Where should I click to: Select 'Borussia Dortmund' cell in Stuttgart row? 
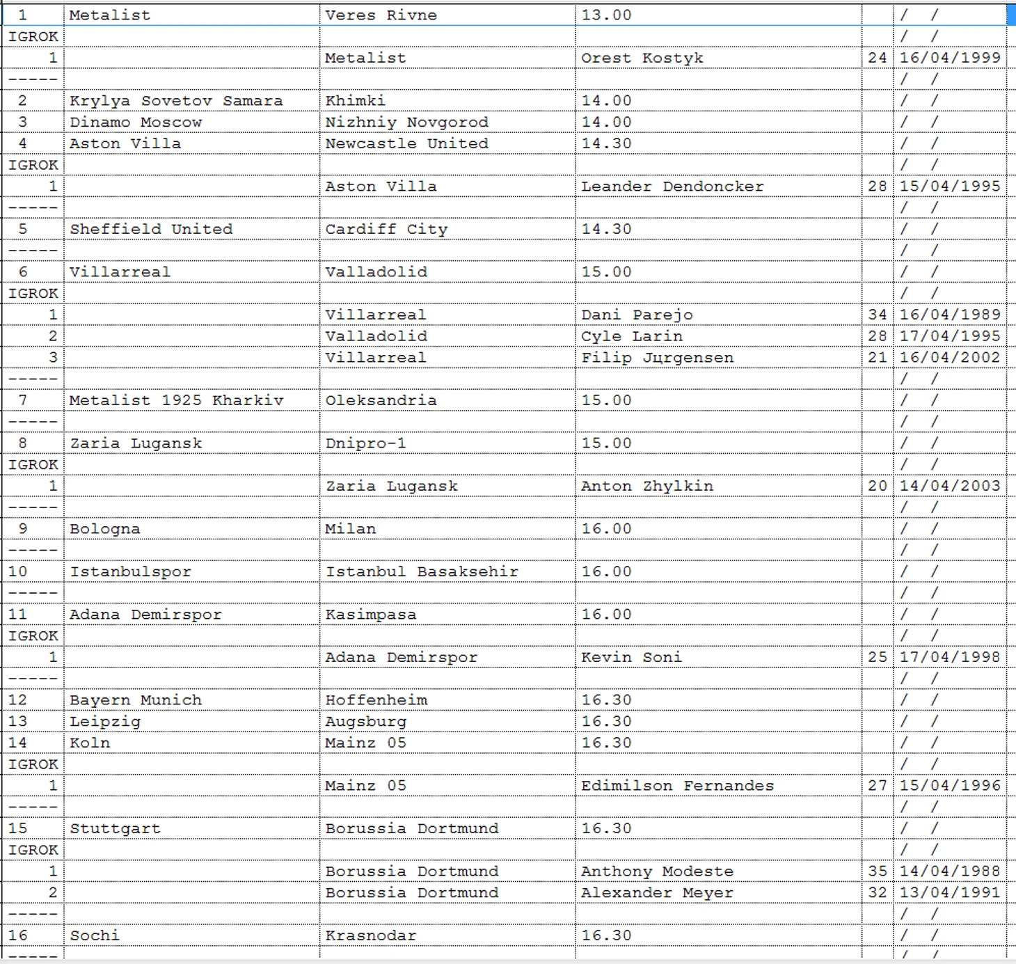(x=447, y=828)
